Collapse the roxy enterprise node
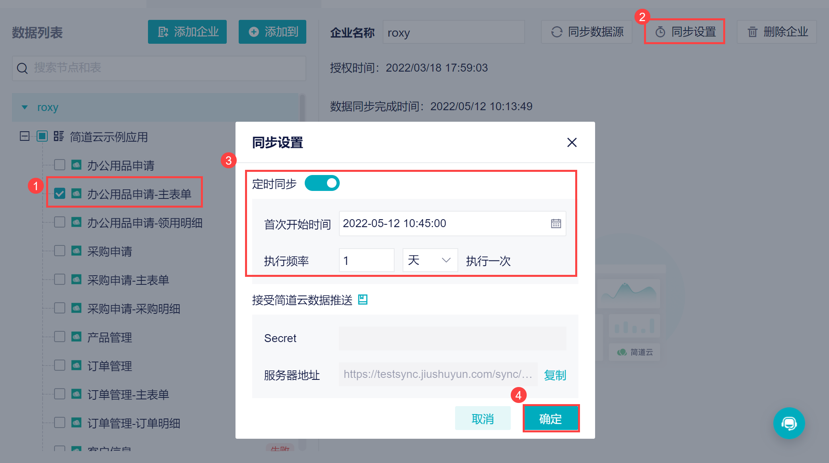This screenshot has width=829, height=463. tap(25, 107)
